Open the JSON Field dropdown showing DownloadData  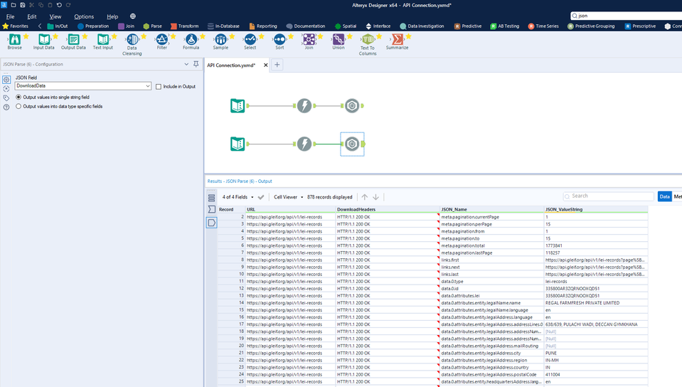tap(82, 86)
